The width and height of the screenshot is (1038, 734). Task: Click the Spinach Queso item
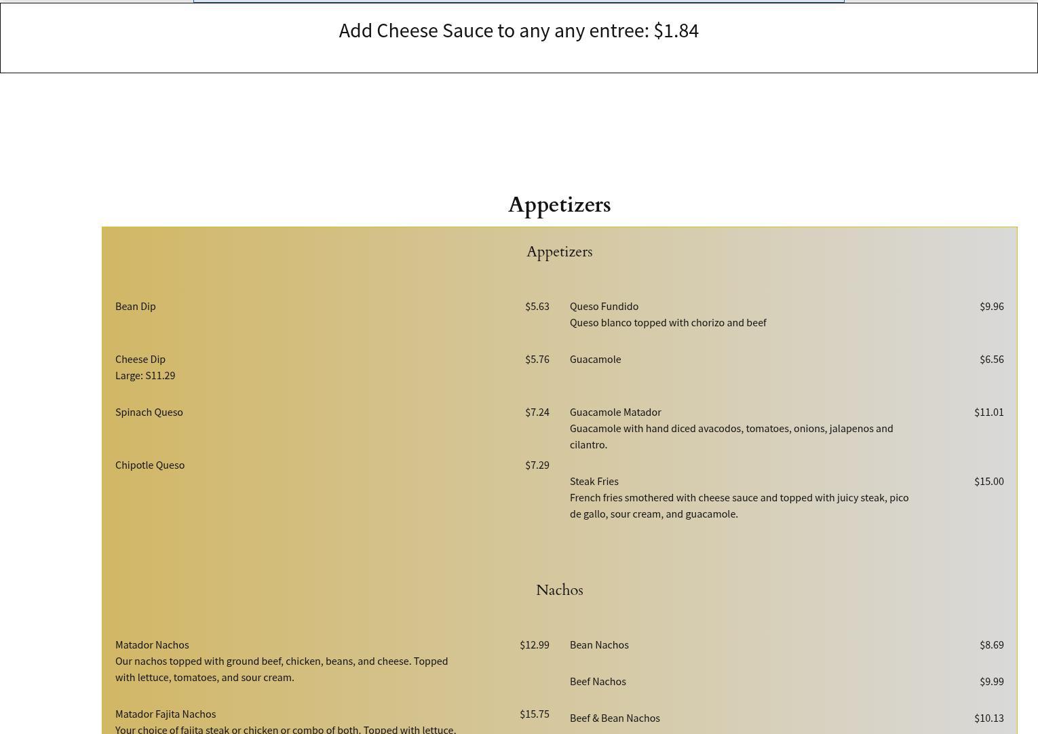pyautogui.click(x=149, y=412)
